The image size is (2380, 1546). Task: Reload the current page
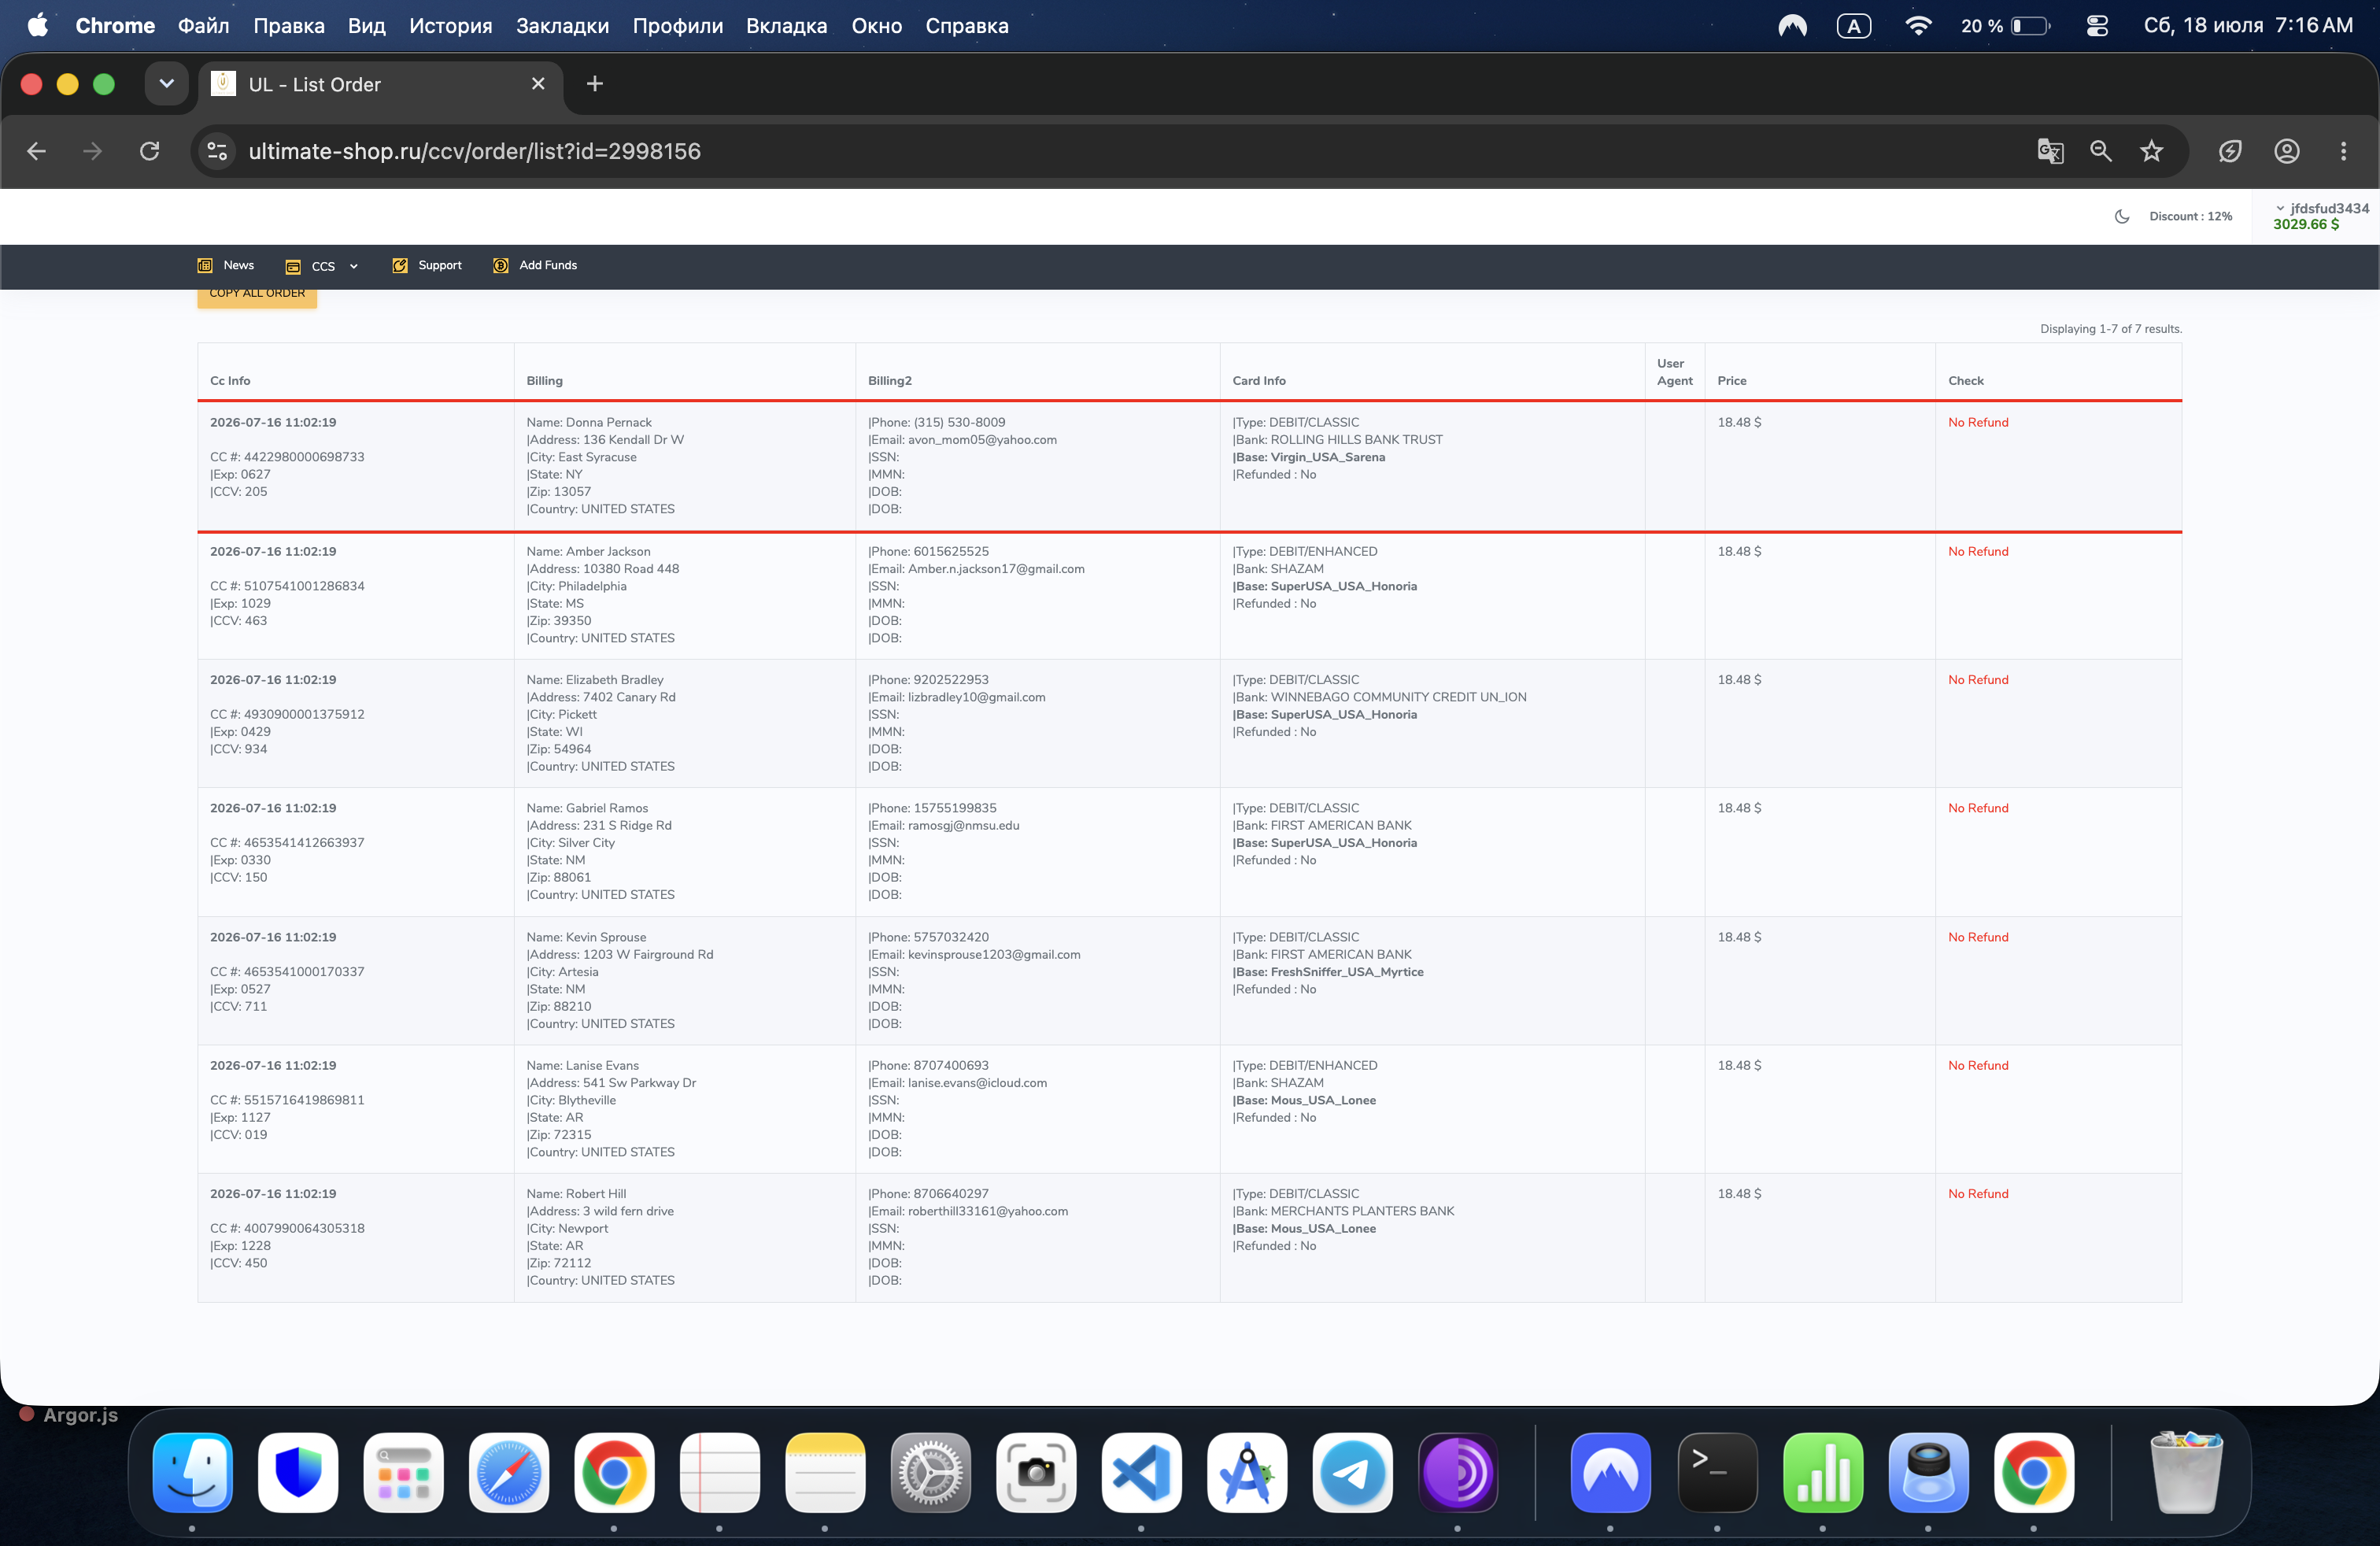149,151
